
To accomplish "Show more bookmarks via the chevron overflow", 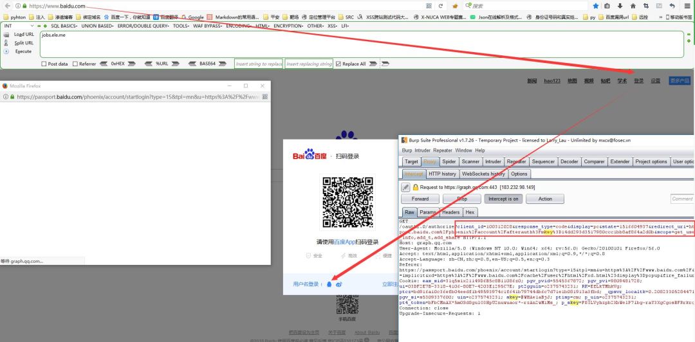I will [661, 17].
